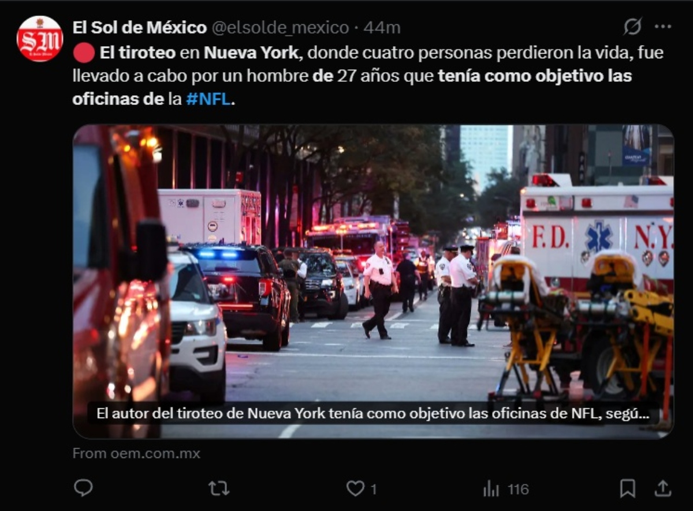Image resolution: width=693 pixels, height=511 pixels.
Task: Visit the 'From oem.com.mx' source link
Action: click(x=136, y=453)
